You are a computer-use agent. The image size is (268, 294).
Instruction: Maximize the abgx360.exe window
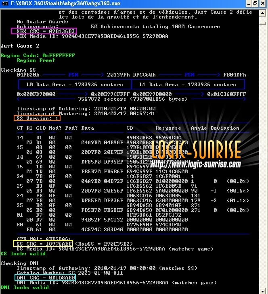tap(255, 4)
